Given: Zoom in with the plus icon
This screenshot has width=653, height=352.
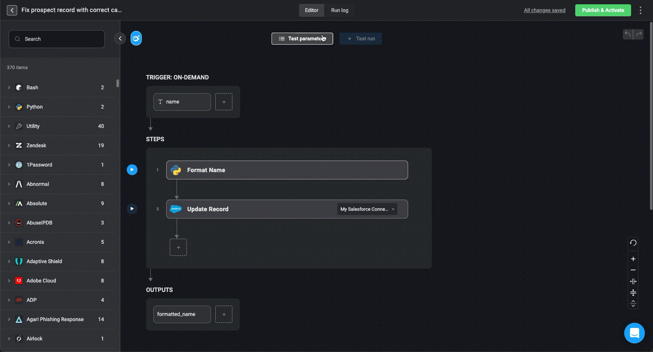Looking at the screenshot, I should (x=633, y=259).
